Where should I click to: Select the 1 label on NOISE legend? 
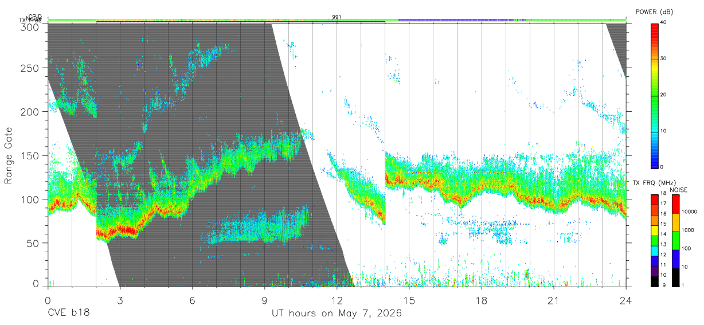[x=682, y=285]
